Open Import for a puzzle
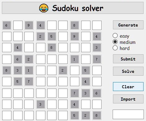This screenshot has width=146, height=121. pos(128,99)
